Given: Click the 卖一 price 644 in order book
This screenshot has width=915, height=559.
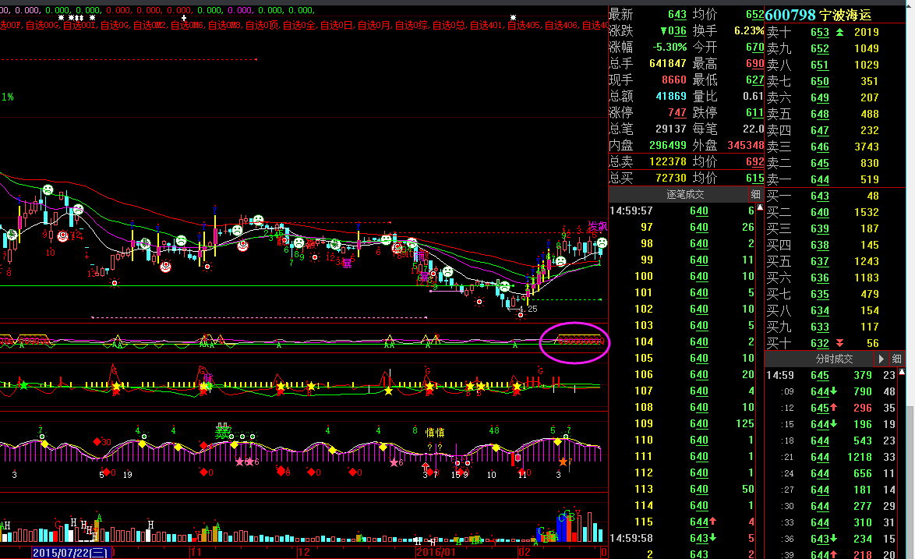Looking at the screenshot, I should coord(819,179).
